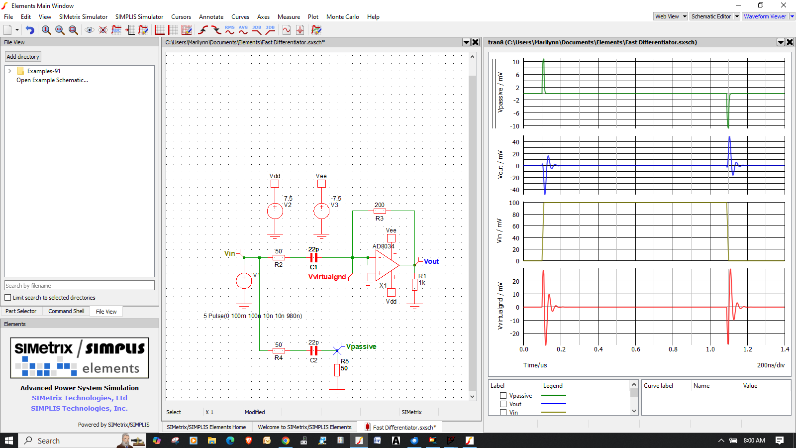This screenshot has width=796, height=448.
Task: Click the Add directory button
Action: (x=23, y=57)
